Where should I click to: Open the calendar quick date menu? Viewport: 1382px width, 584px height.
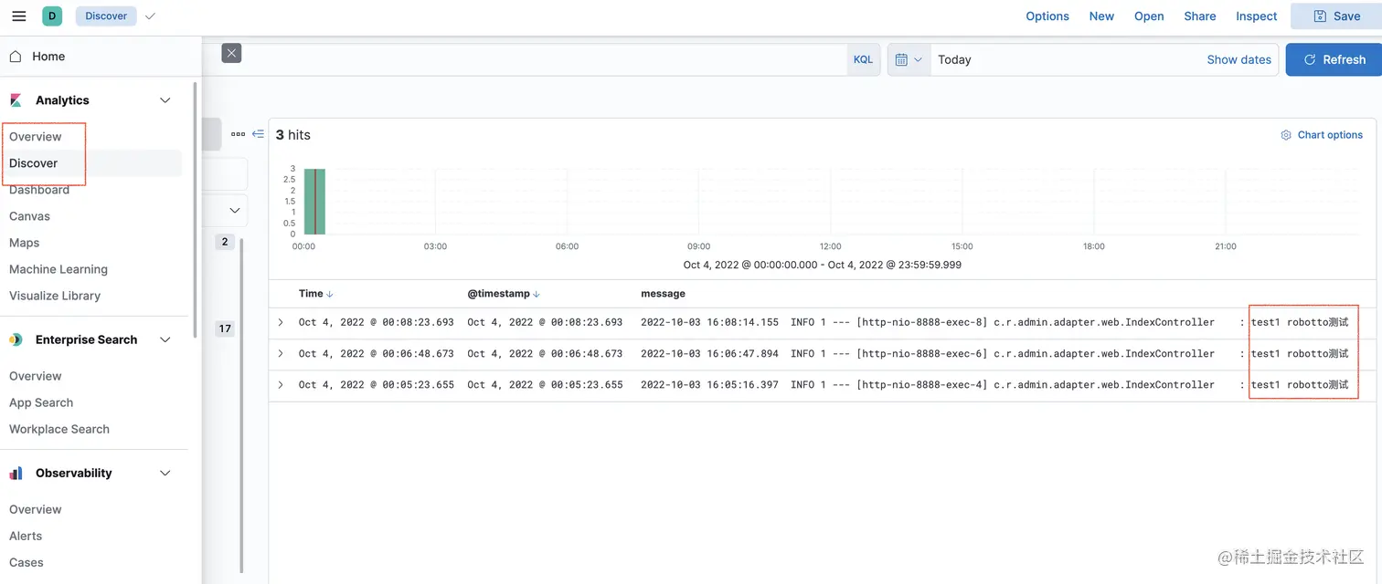(x=909, y=59)
